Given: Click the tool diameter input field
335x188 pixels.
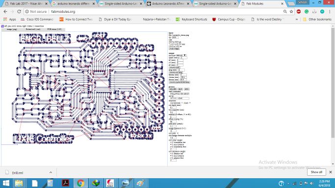Looking at the screenshot, I should click(x=173, y=112).
